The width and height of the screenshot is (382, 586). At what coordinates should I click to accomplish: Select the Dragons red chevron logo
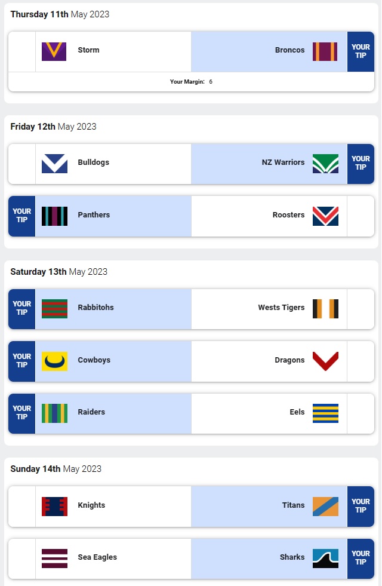(x=325, y=361)
